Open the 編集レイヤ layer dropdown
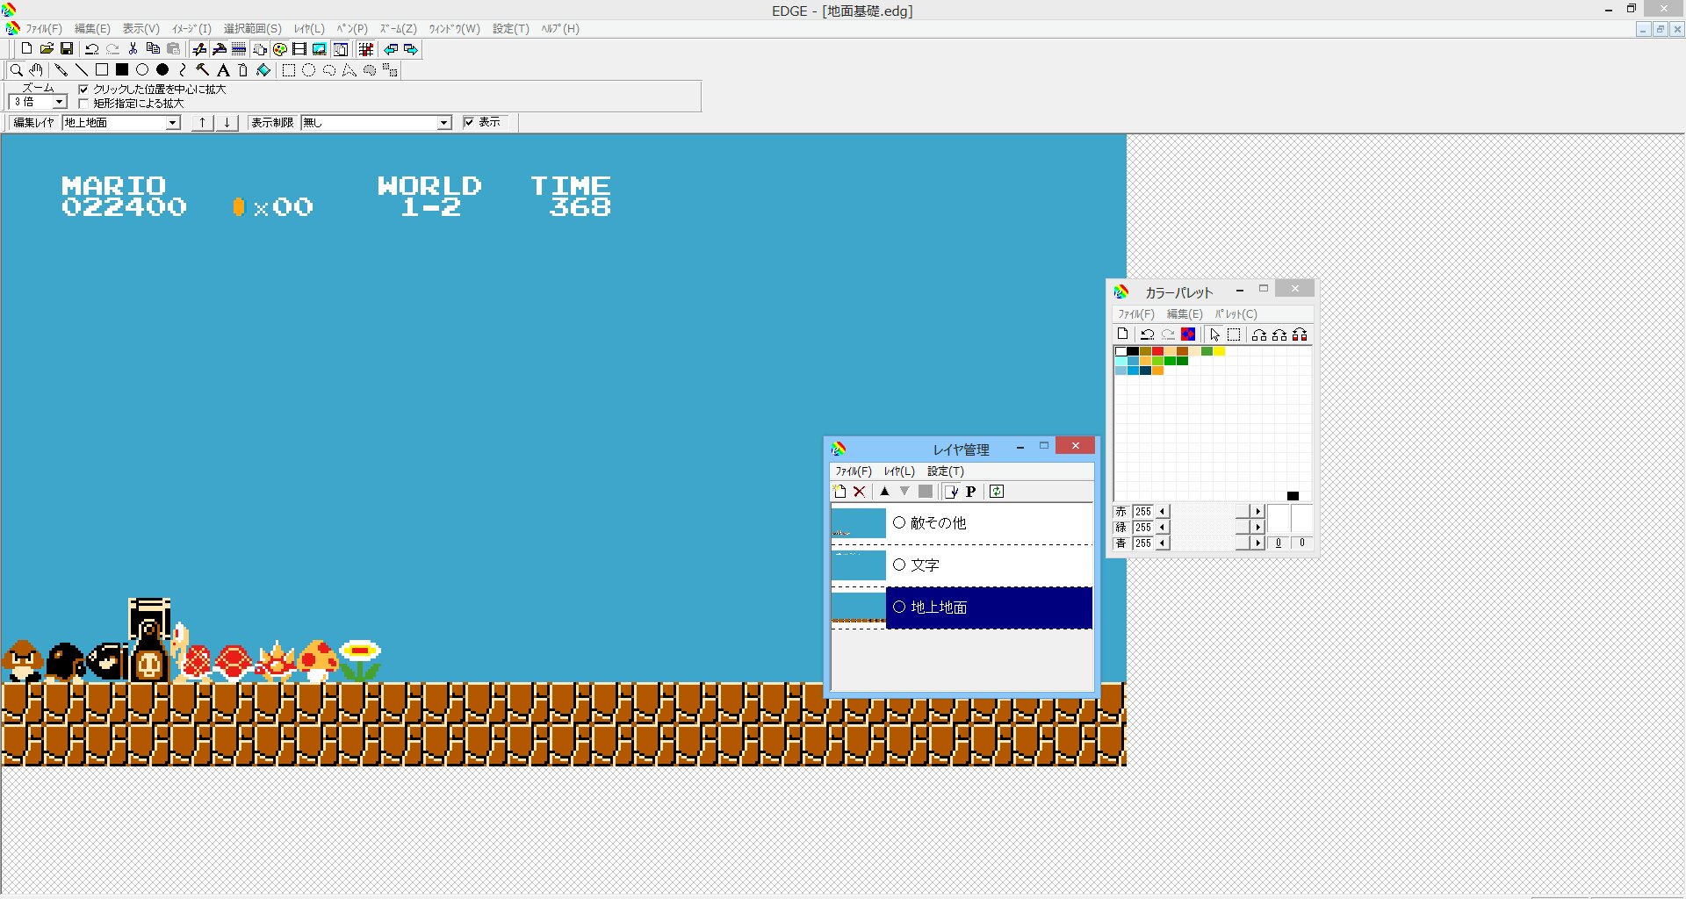The height and width of the screenshot is (899, 1686). click(x=173, y=123)
